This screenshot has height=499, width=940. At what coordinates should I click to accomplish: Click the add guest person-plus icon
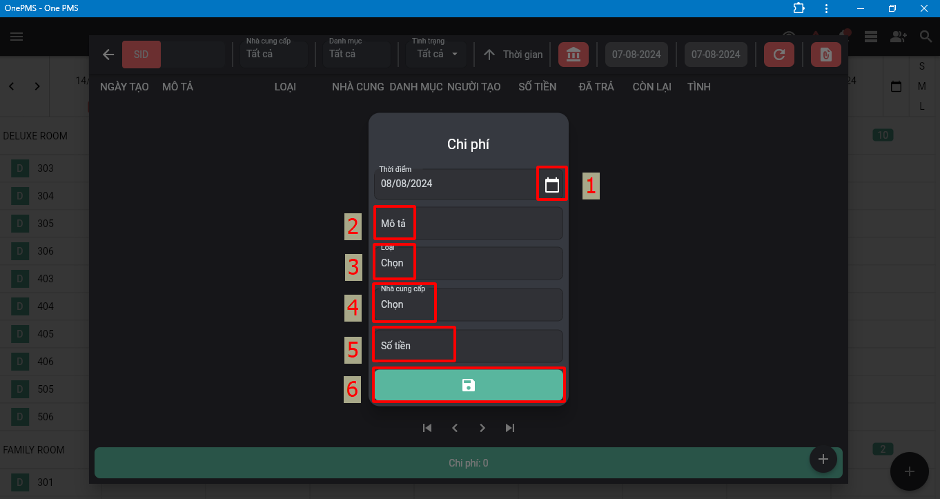pyautogui.click(x=898, y=37)
